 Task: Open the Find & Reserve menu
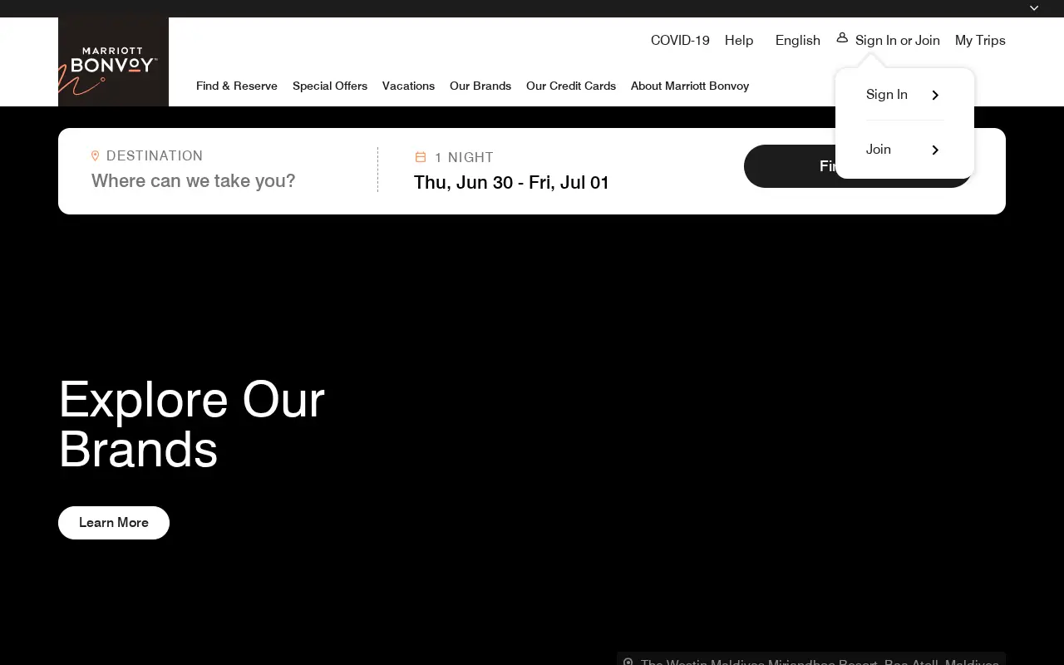tap(237, 86)
